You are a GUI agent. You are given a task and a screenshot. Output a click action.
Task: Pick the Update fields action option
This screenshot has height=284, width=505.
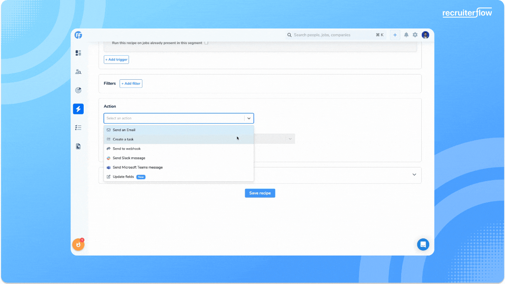[x=123, y=177]
